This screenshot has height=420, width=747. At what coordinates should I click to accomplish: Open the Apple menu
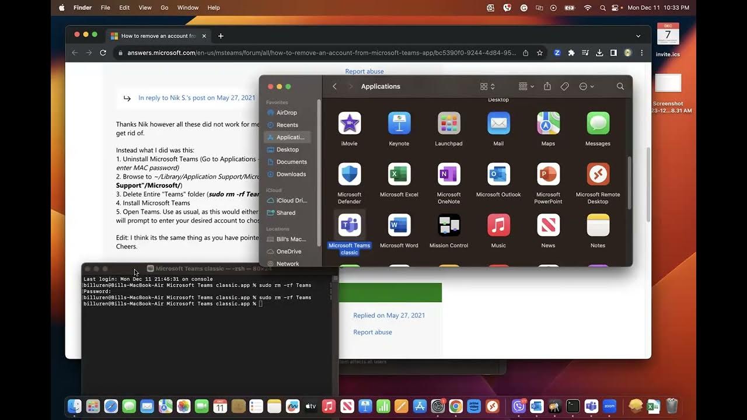[x=62, y=8]
